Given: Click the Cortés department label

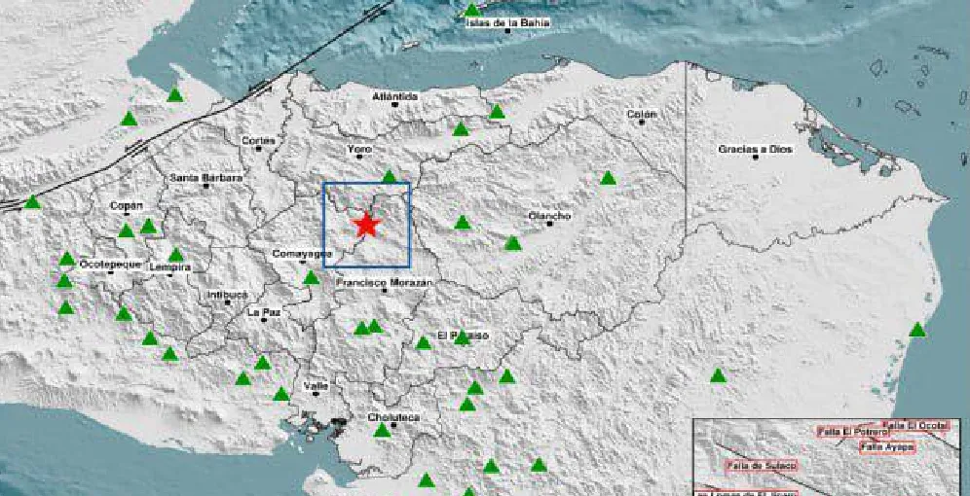Looking at the screenshot, I should [x=257, y=141].
